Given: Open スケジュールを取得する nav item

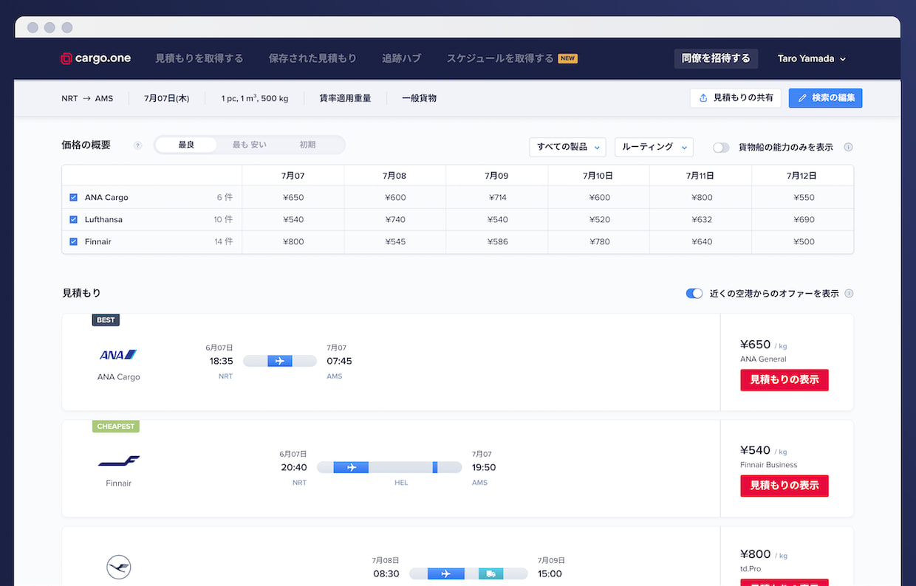Looking at the screenshot, I should click(499, 58).
